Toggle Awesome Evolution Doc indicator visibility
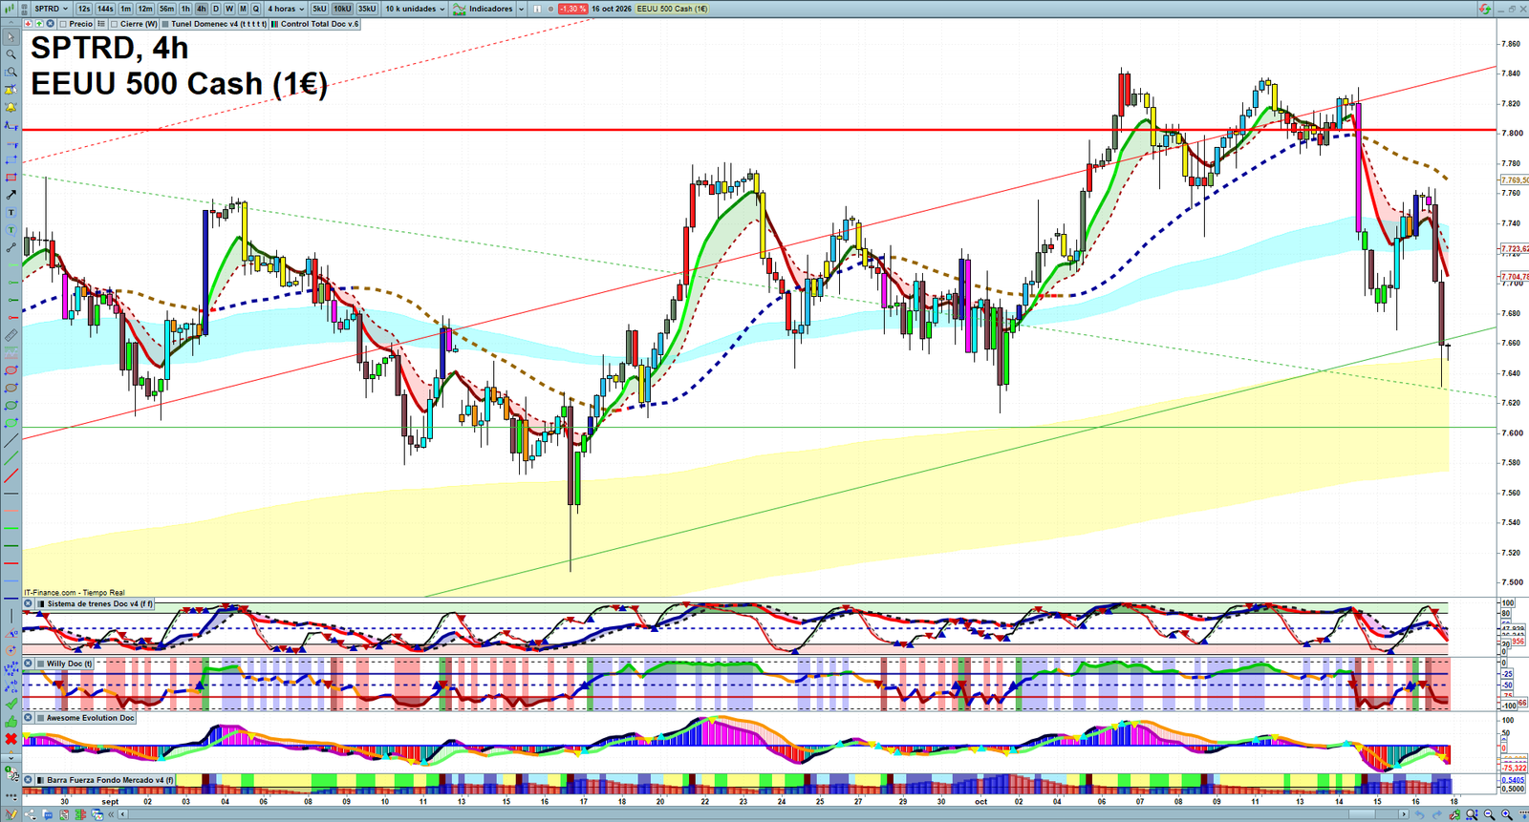Image resolution: width=1529 pixels, height=822 pixels. [x=40, y=718]
